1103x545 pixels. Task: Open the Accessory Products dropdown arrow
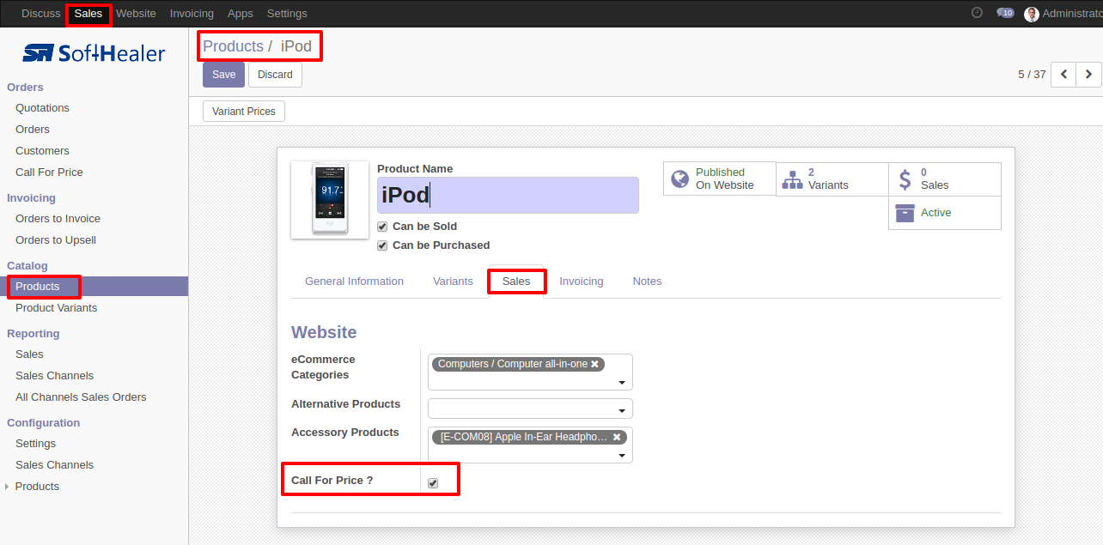[x=622, y=456]
